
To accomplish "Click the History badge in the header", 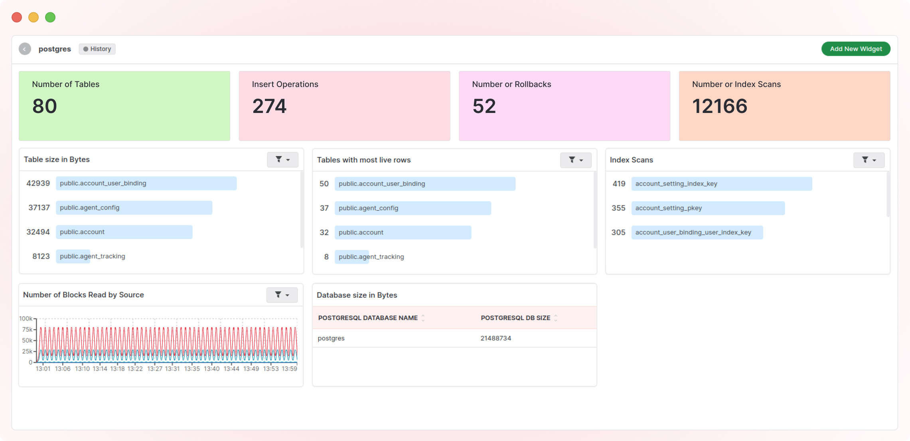I will (x=97, y=49).
